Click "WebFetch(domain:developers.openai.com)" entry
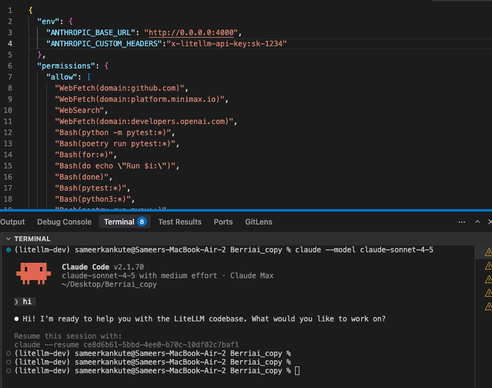The height and width of the screenshot is (388, 492). pos(144,122)
